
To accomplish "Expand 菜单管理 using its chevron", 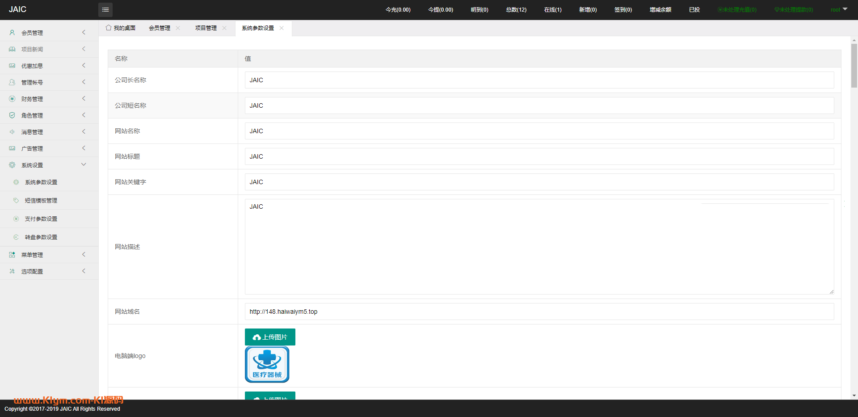I will tap(84, 254).
